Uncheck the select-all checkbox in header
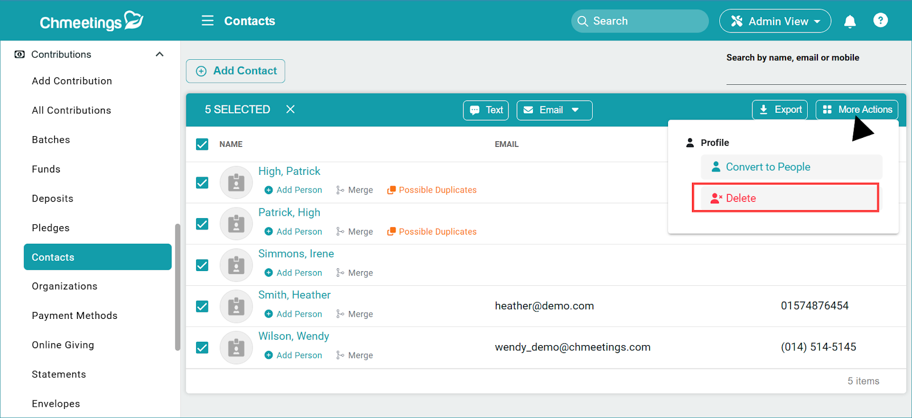Viewport: 912px width, 418px height. click(x=202, y=144)
